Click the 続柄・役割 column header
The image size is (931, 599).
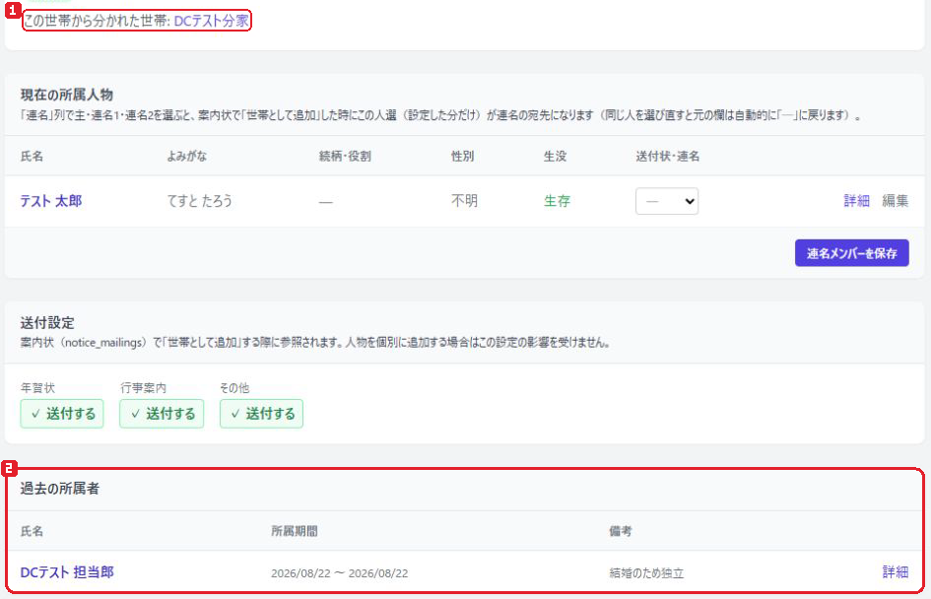tap(345, 156)
